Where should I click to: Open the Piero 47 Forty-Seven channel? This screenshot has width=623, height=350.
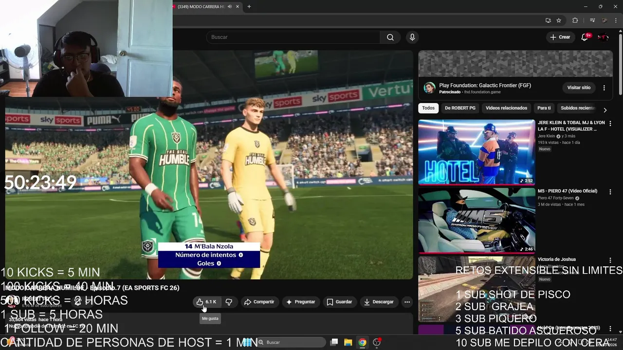click(x=556, y=198)
